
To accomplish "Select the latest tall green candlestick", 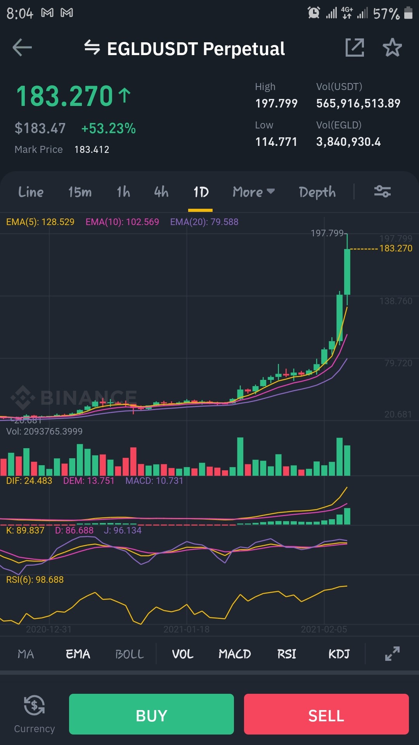I will pyautogui.click(x=347, y=272).
